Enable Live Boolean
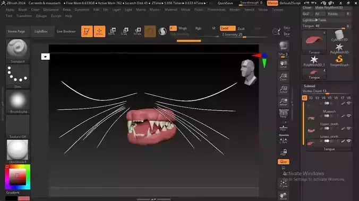This screenshot has height=201, width=359. pyautogui.click(x=66, y=32)
